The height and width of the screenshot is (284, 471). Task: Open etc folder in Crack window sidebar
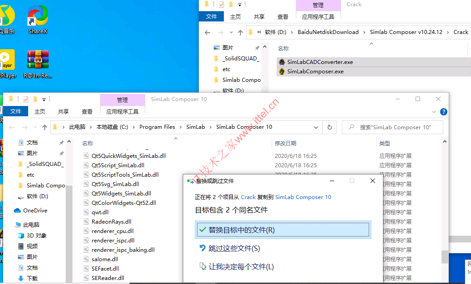pos(222,69)
